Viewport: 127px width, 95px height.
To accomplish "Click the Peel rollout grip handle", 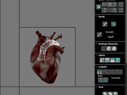I will [x=123, y=87].
